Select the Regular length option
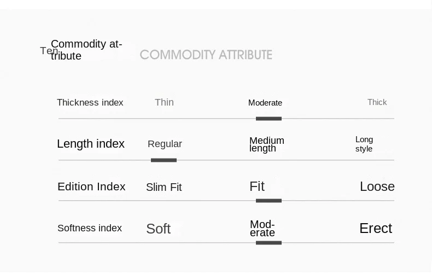 pyautogui.click(x=165, y=144)
